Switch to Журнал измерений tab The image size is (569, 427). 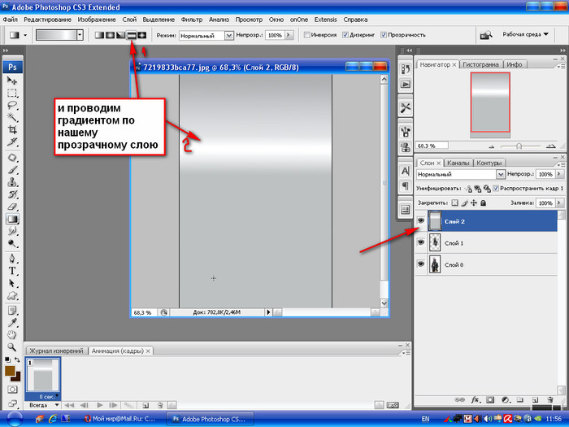pyautogui.click(x=56, y=351)
